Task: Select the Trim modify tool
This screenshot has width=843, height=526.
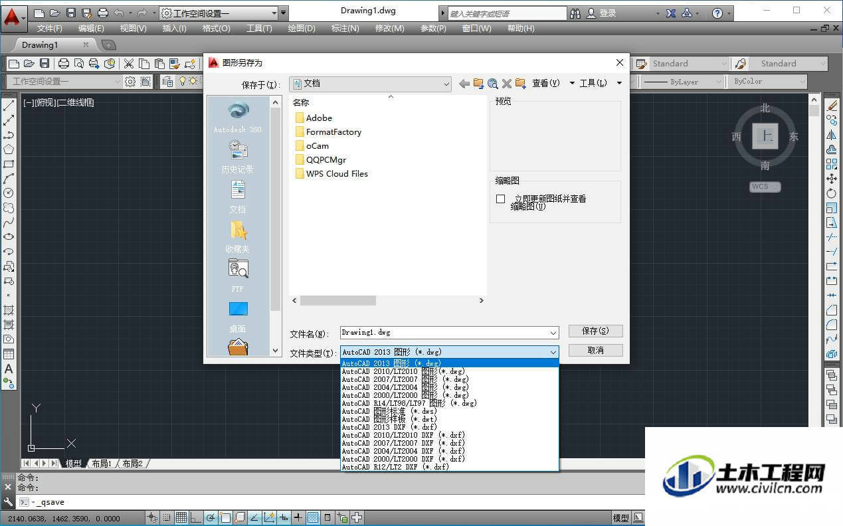Action: coord(832,237)
